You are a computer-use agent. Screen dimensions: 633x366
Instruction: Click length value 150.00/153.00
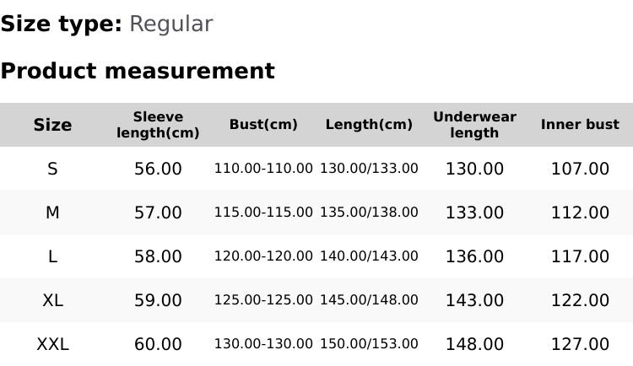click(x=369, y=344)
